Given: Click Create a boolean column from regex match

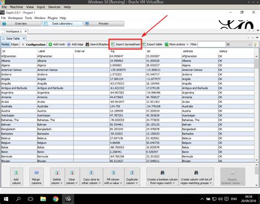Looking at the screenshot, I should point(162,177).
